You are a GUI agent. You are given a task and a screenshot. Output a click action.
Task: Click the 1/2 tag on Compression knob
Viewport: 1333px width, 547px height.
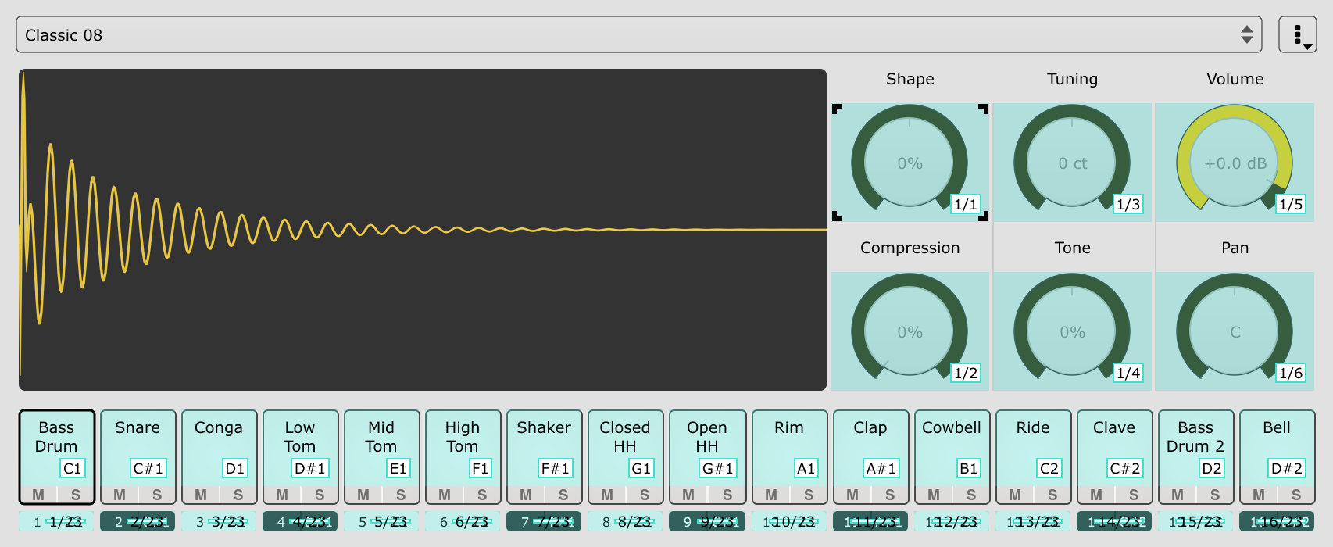point(966,373)
